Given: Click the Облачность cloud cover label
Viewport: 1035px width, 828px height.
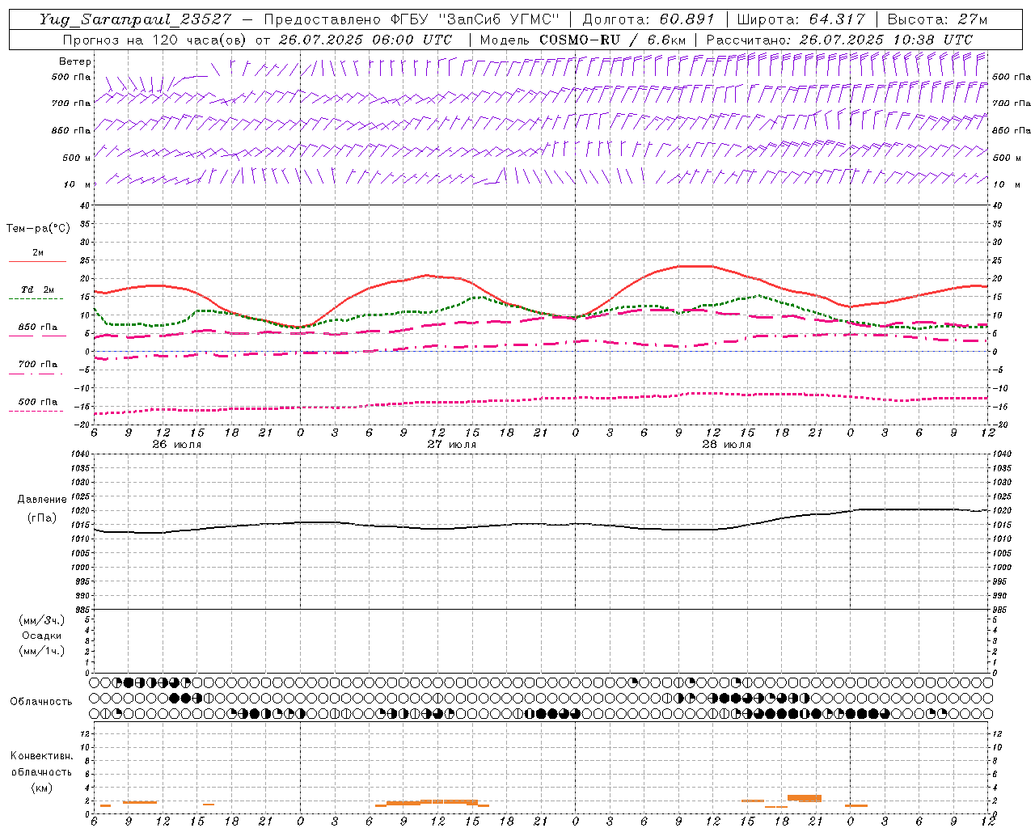Looking at the screenshot, I should [x=41, y=701].
